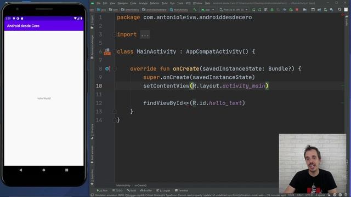The height and width of the screenshot is (197, 351).
Task: Click the folded import ellipsis
Action: (145, 34)
